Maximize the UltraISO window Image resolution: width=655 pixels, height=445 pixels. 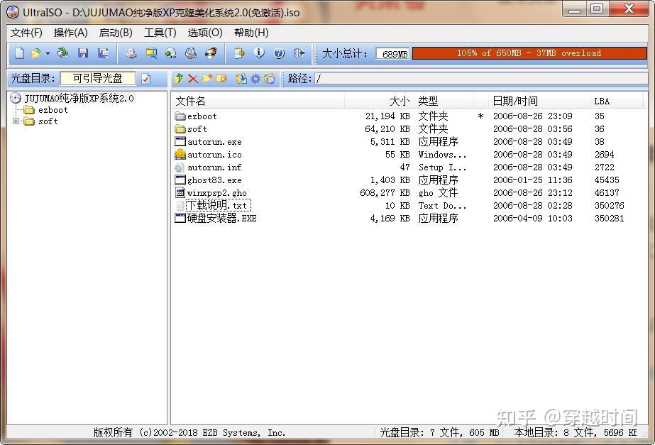click(597, 9)
